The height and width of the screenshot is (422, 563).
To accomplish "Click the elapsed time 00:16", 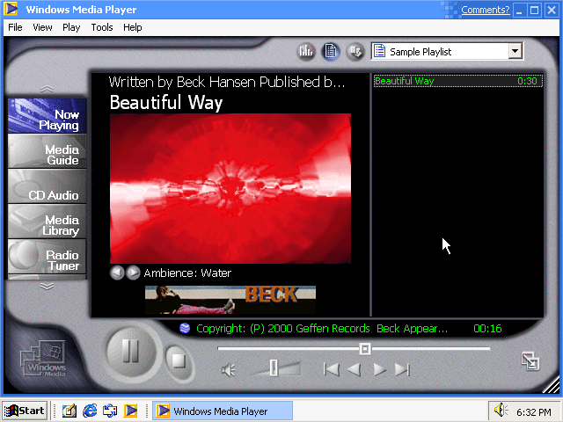I will [x=487, y=328].
